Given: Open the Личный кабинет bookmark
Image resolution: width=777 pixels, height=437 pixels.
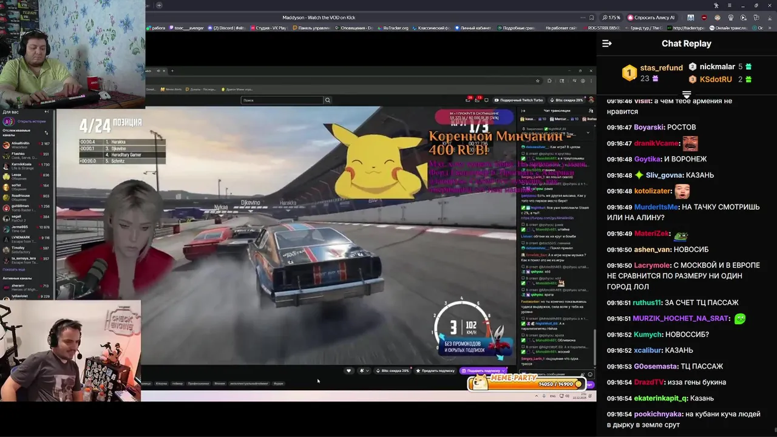Looking at the screenshot, I should pyautogui.click(x=475, y=28).
